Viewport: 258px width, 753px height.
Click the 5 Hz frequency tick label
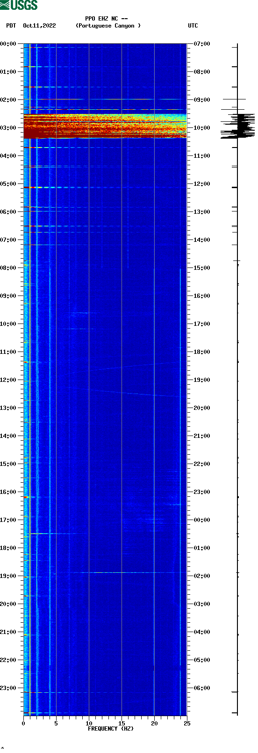tap(56, 724)
